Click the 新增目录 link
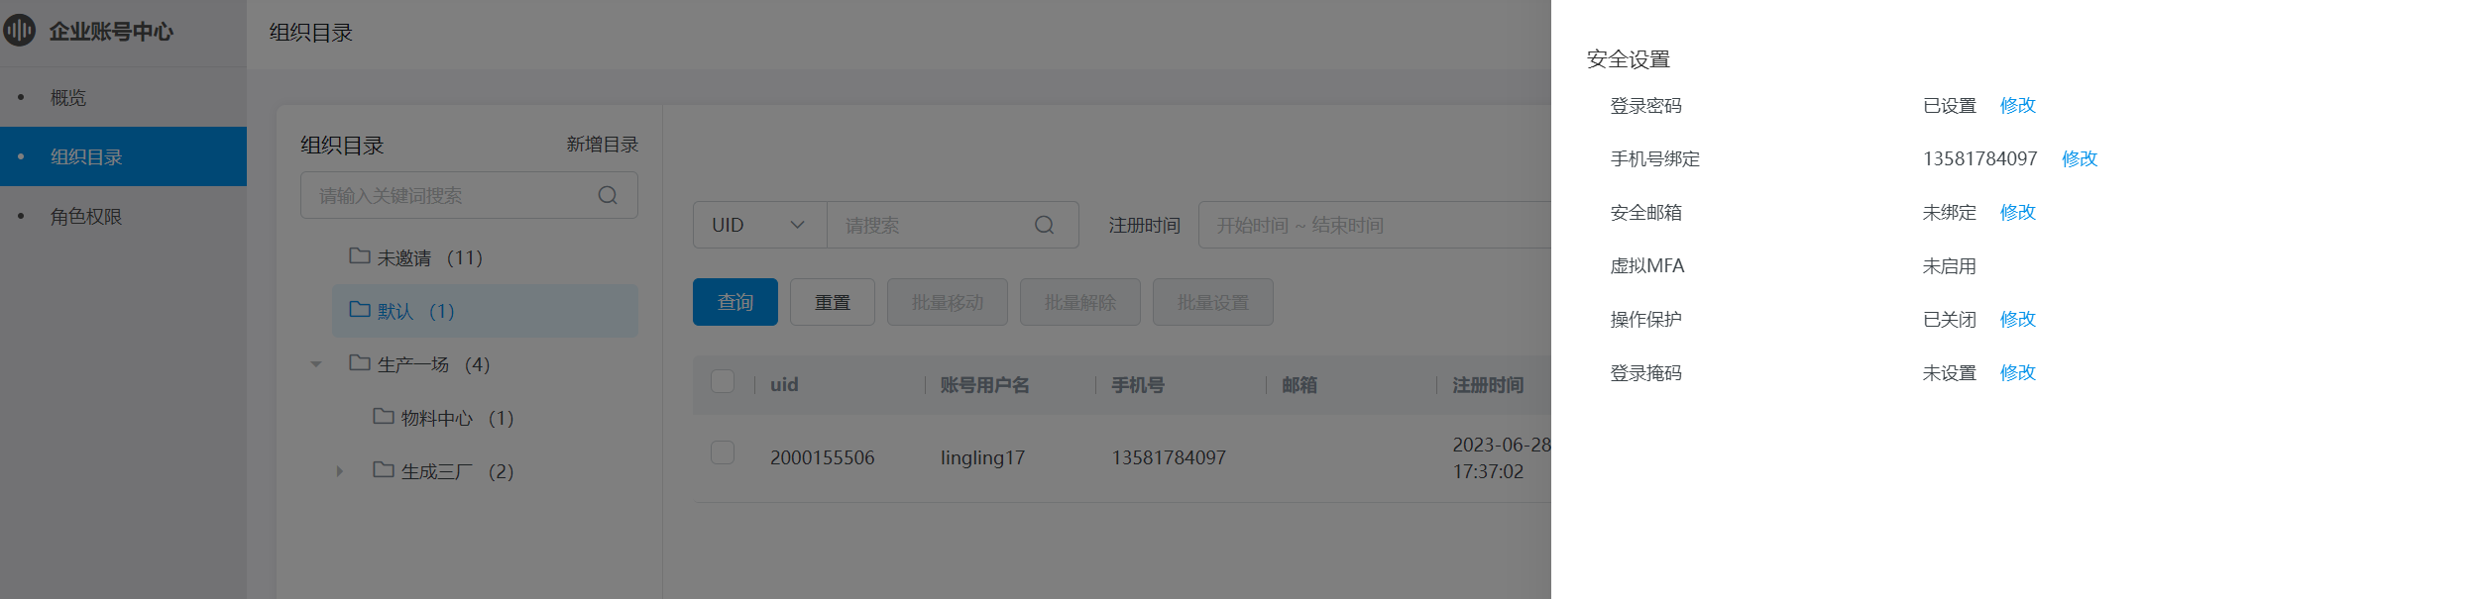The width and height of the screenshot is (2484, 599). click(602, 145)
